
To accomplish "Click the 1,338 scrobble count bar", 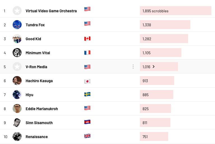I will tap(165, 25).
